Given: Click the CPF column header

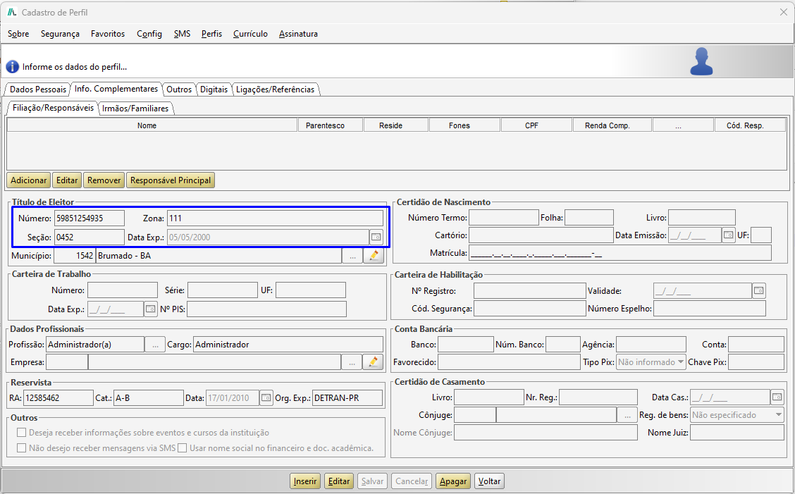Looking at the screenshot, I should point(536,125).
